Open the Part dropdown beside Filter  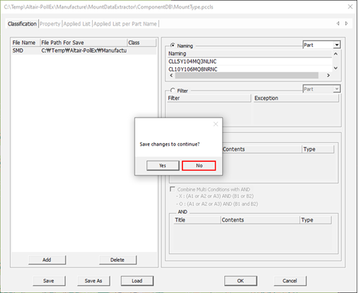(x=337, y=89)
